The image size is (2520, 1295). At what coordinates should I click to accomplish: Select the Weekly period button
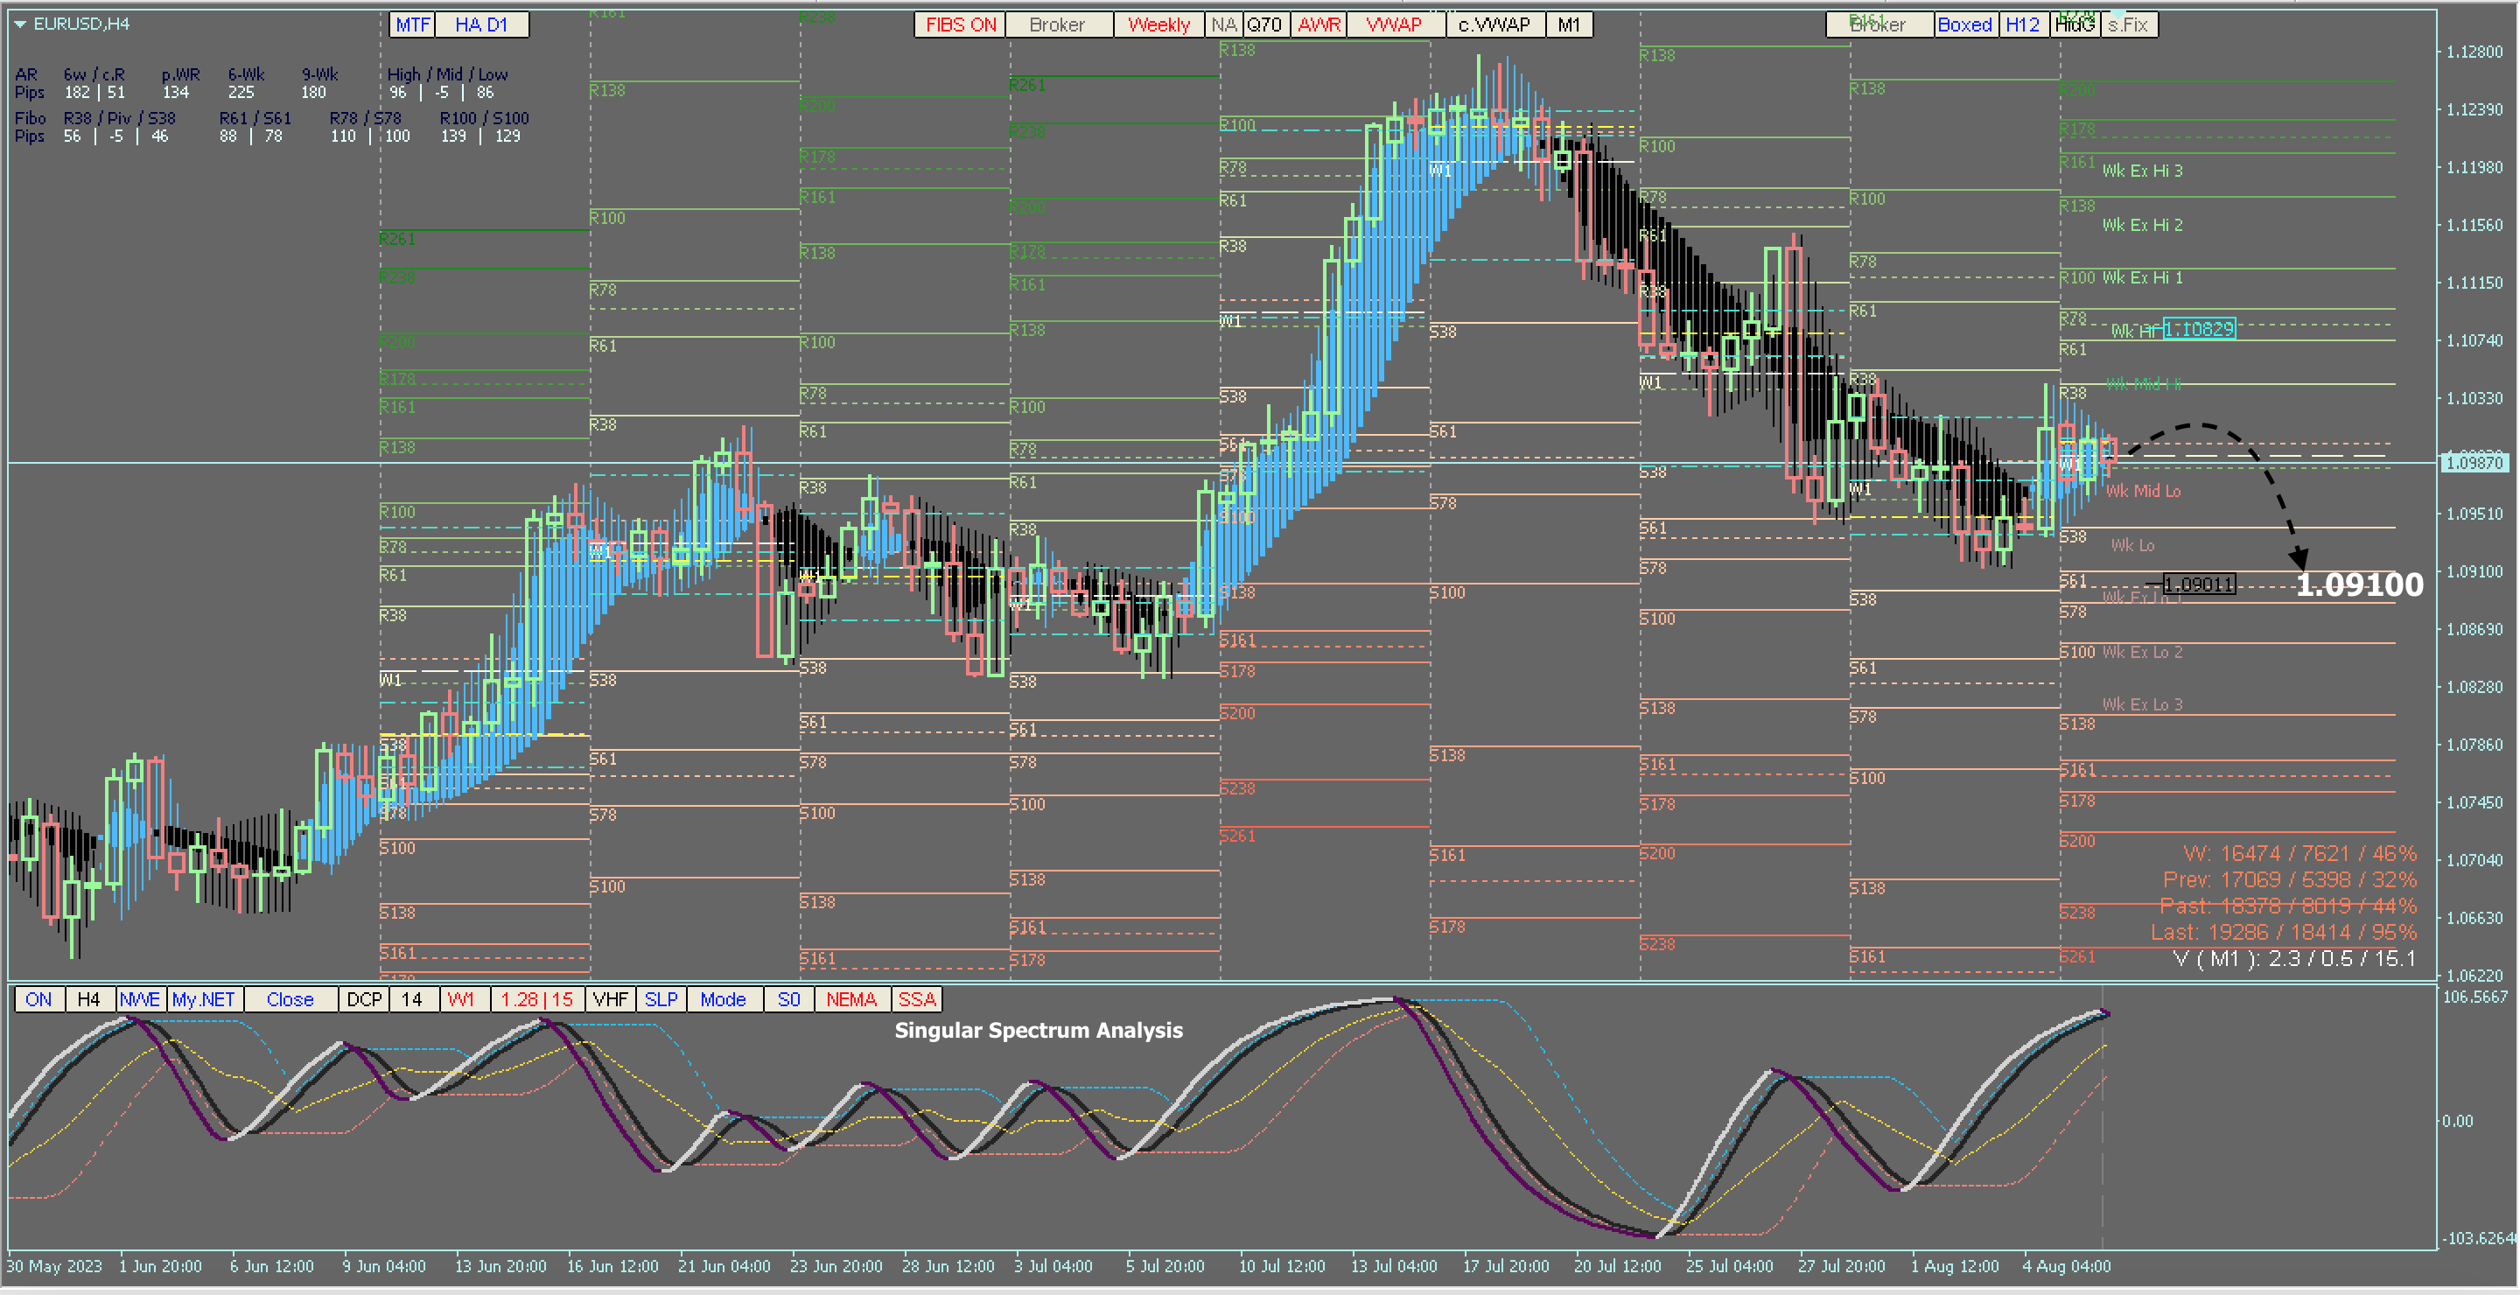point(1158,24)
